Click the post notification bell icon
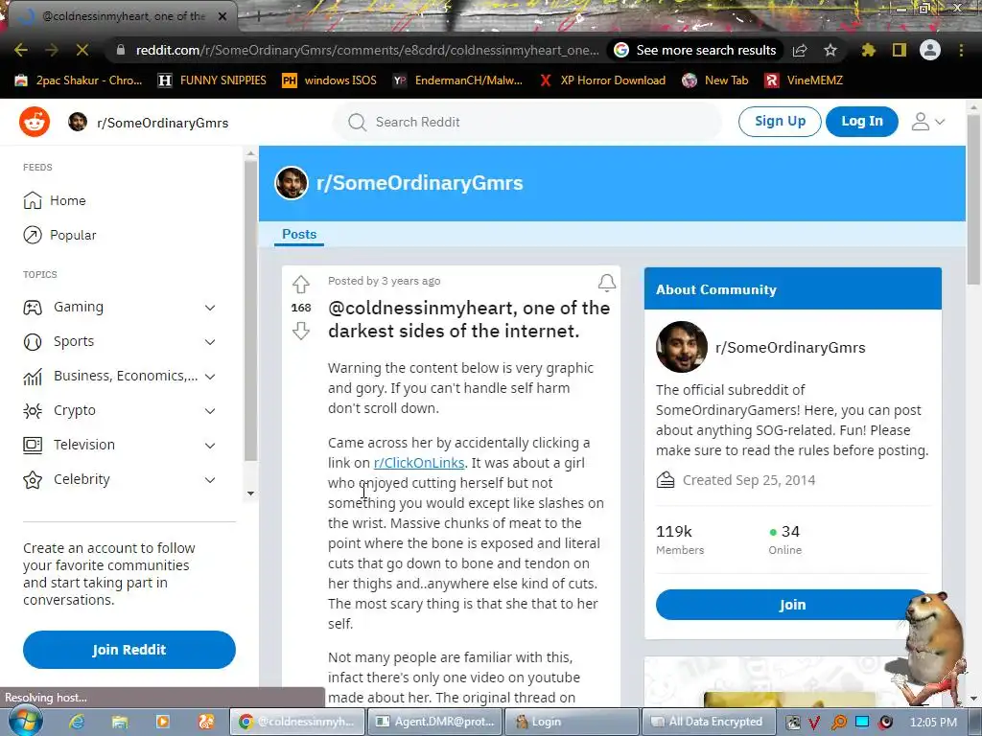This screenshot has height=736, width=982. tap(606, 283)
